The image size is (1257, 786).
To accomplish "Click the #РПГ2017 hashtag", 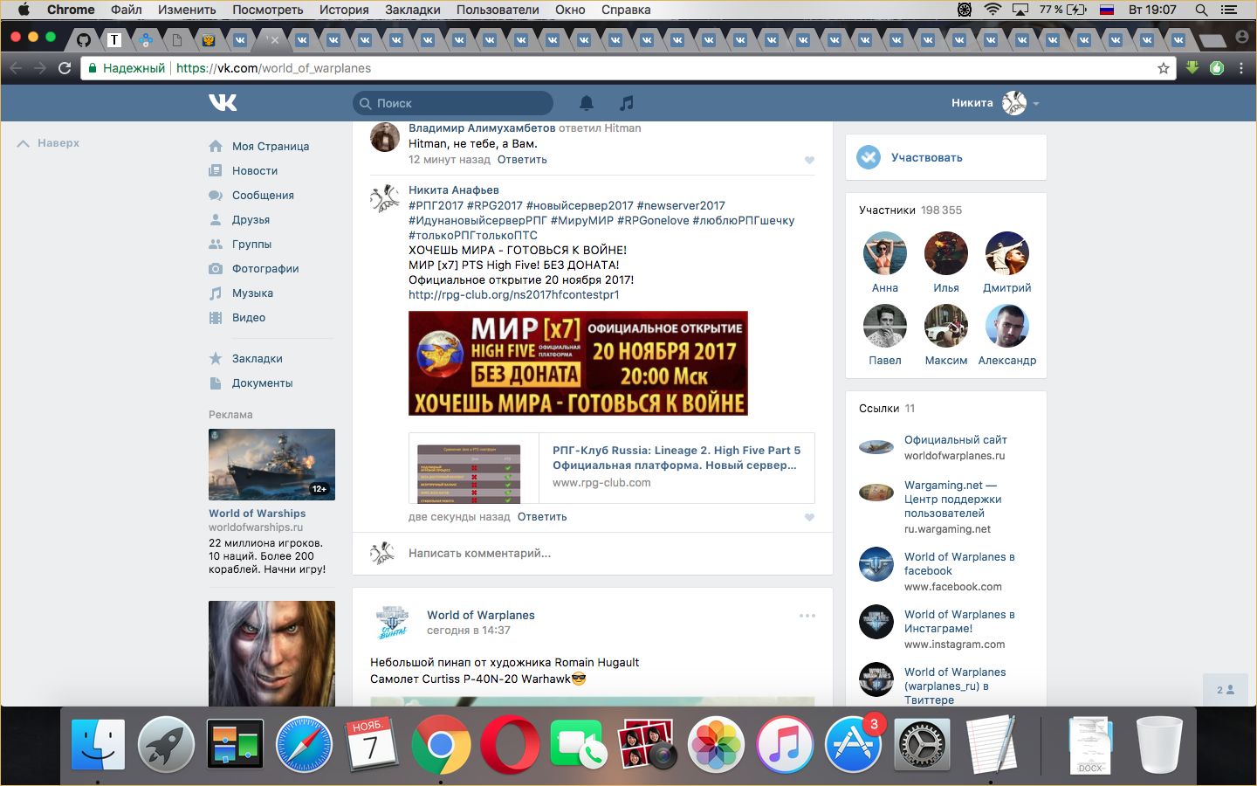I will click(x=436, y=206).
